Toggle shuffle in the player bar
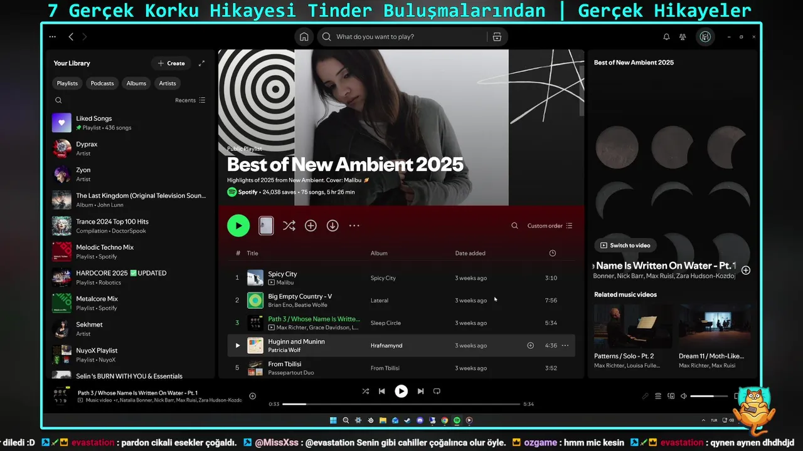803x451 pixels. point(365,391)
